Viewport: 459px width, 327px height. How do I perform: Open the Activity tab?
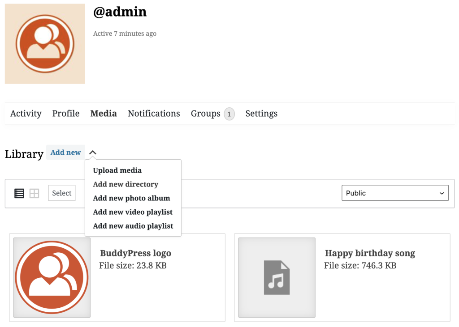point(26,113)
